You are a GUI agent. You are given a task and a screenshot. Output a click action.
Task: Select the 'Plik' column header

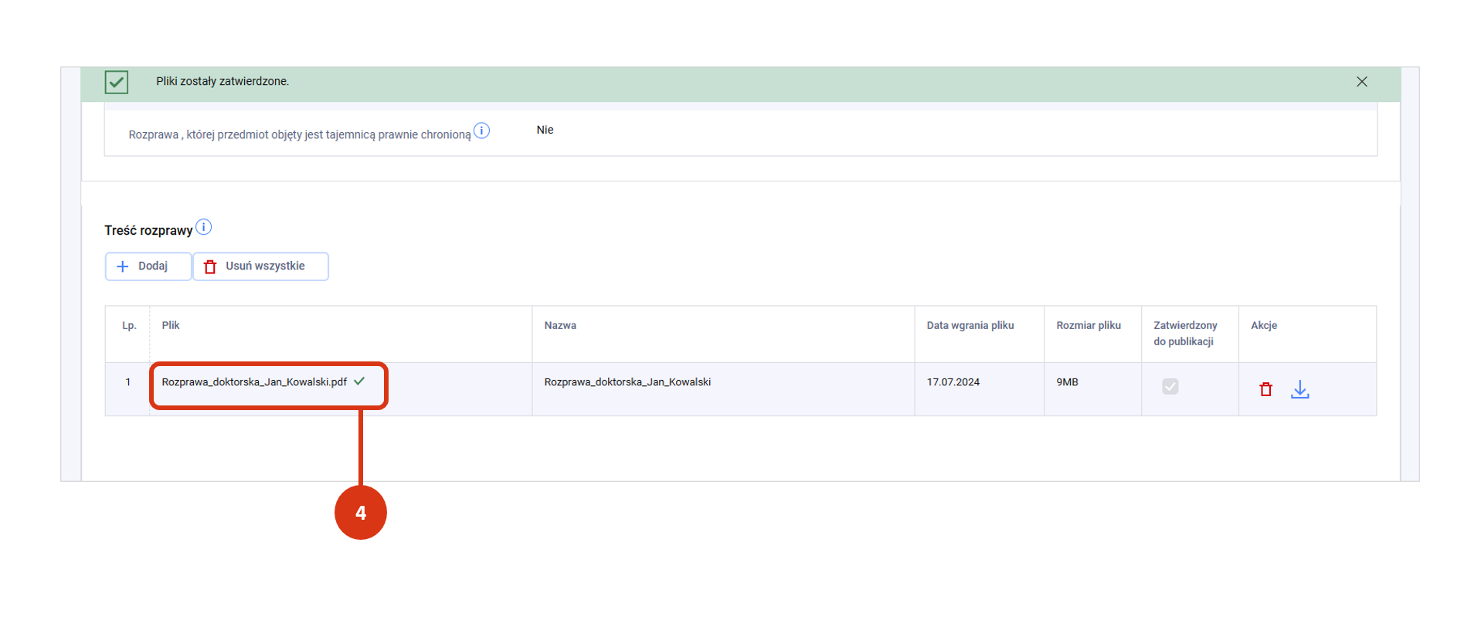(171, 326)
